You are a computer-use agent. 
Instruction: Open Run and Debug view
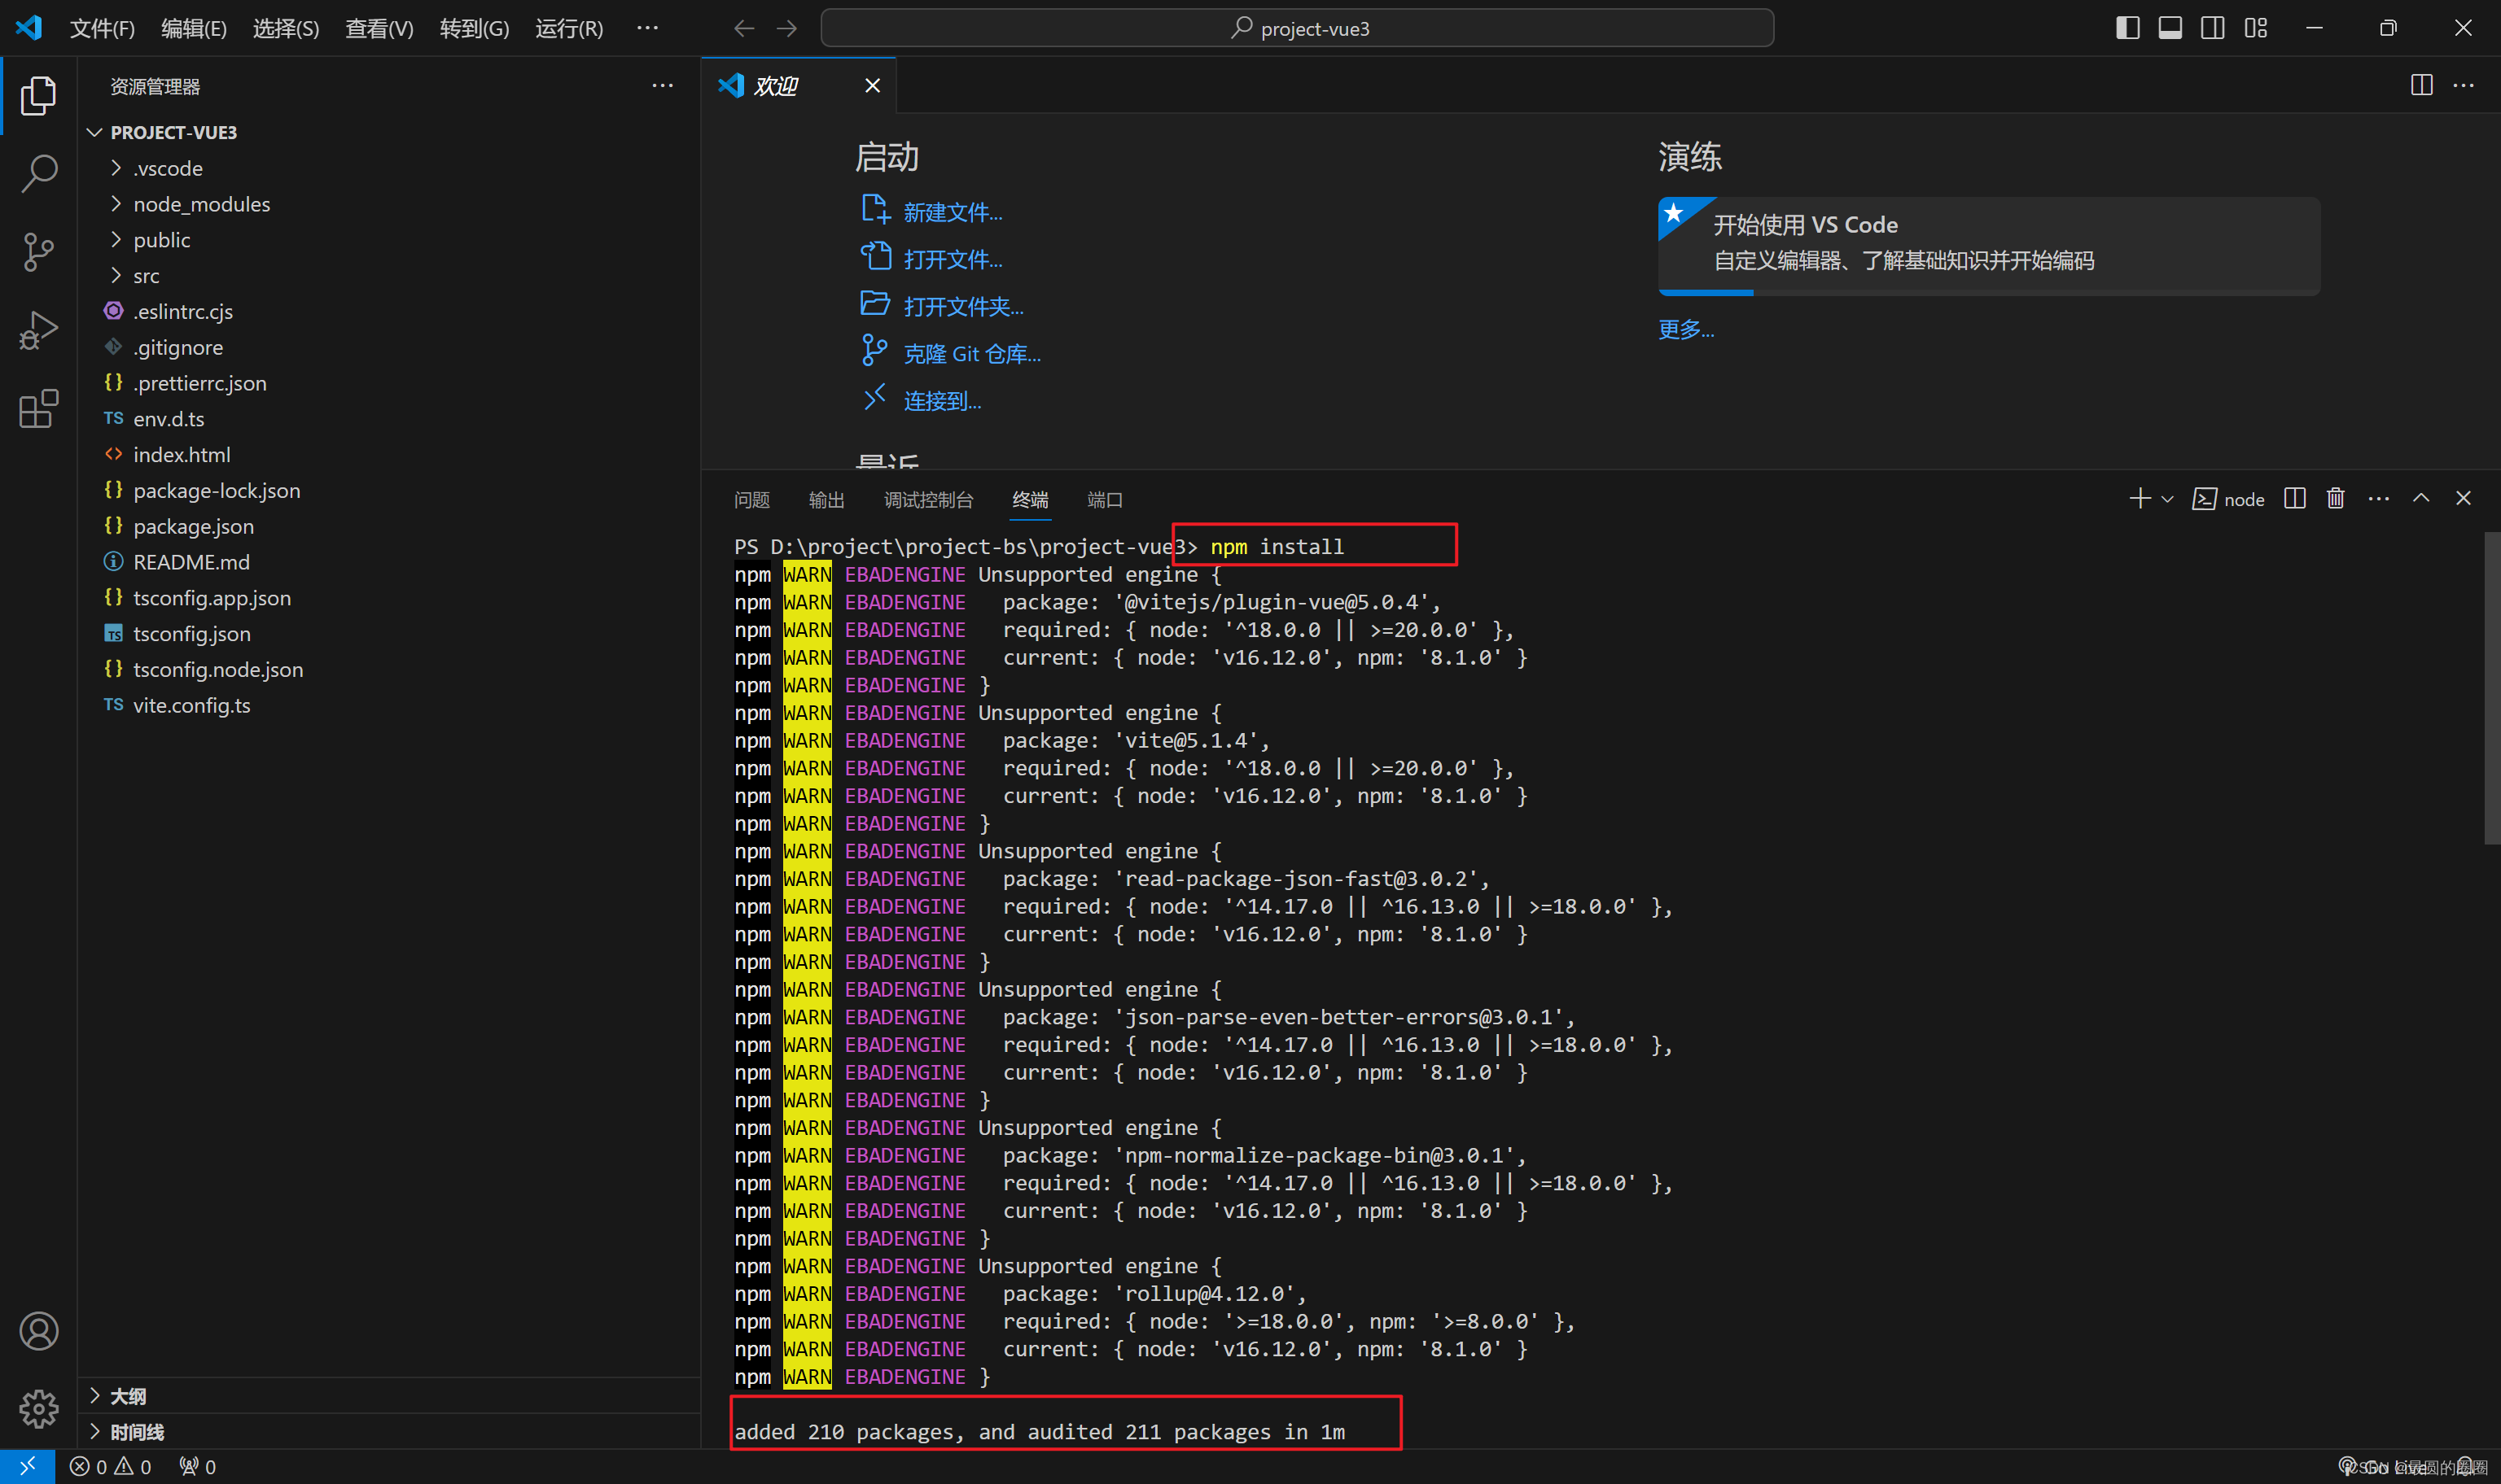(x=38, y=330)
